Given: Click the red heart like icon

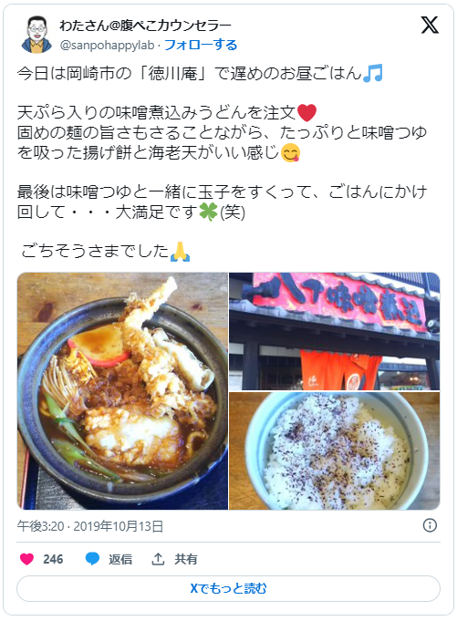Looking at the screenshot, I should [27, 559].
